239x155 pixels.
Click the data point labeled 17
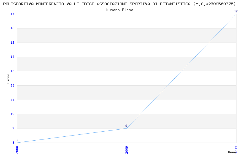point(236,14)
